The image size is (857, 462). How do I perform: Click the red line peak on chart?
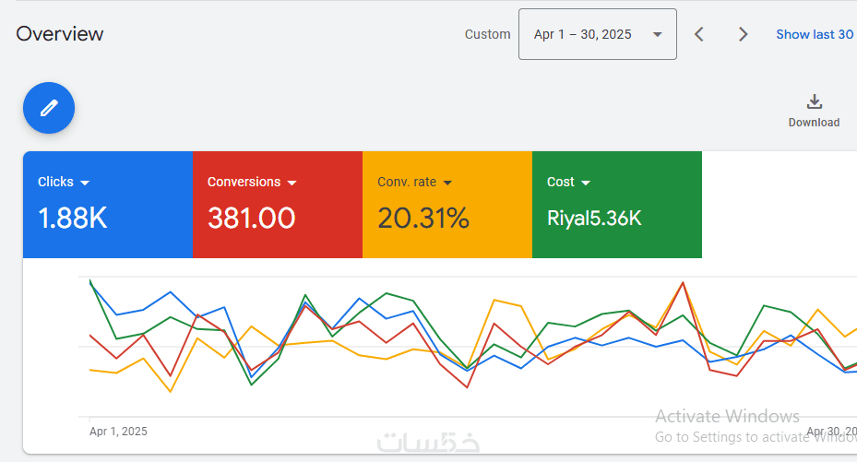pos(683,283)
